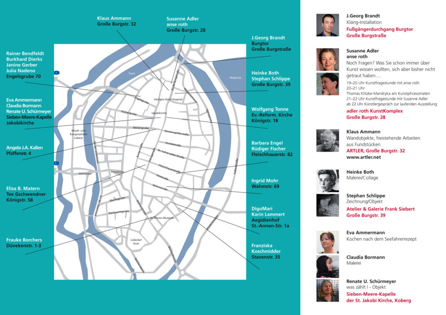Click the 'was zählt I - Objekt' line
The width and height of the screenshot is (446, 315).
tap(366, 287)
